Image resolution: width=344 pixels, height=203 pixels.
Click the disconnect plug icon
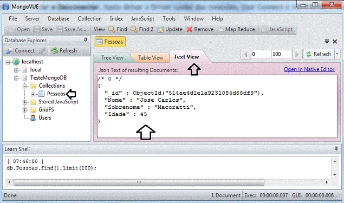[42, 51]
